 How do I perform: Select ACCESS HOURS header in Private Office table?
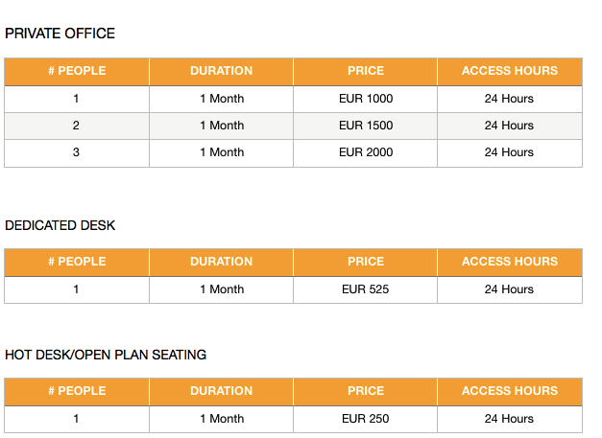tap(510, 71)
